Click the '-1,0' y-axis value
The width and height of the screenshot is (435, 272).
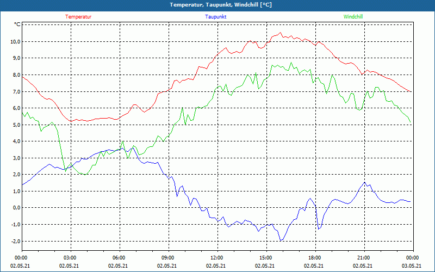16,224
